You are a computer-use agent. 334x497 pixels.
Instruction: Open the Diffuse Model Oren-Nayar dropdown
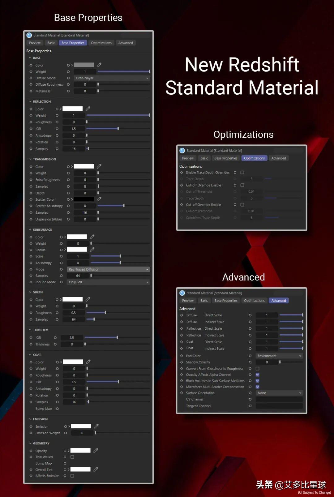pos(112,78)
